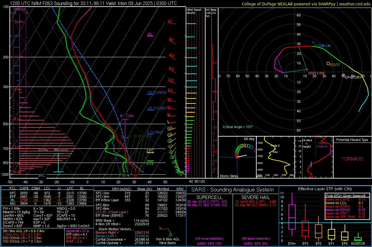Click the 'Inf. Temp. Adv.' panel header
Viewport: 372px width, 247px height.
pos(211,13)
